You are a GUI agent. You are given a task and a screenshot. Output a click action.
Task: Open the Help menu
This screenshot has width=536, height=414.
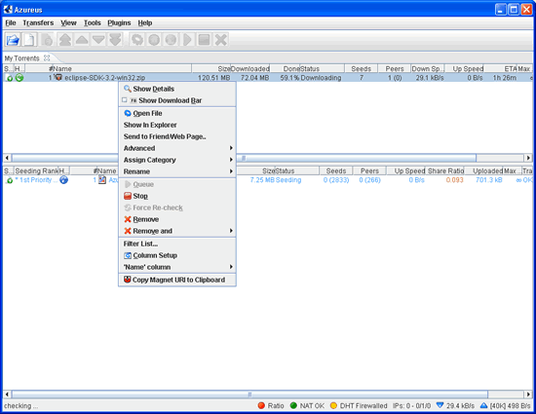point(145,22)
